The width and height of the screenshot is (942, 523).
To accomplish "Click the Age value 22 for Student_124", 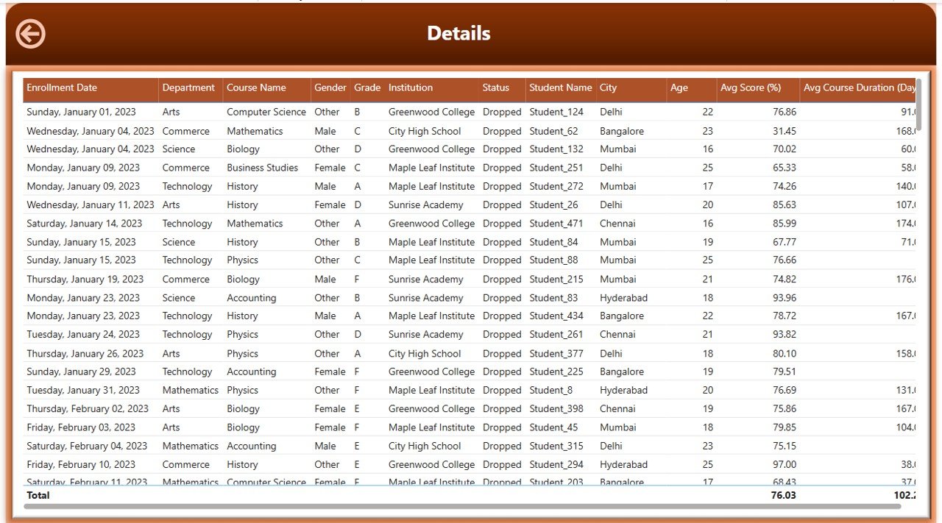I will tap(707, 112).
